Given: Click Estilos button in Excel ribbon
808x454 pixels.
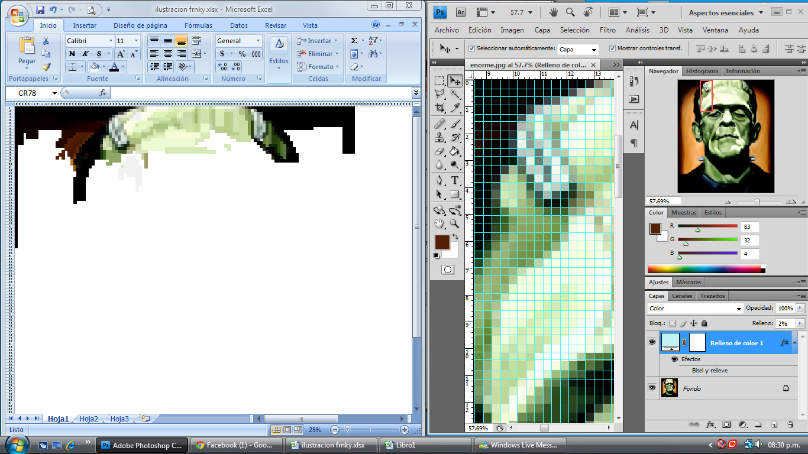Looking at the screenshot, I should pos(279,52).
